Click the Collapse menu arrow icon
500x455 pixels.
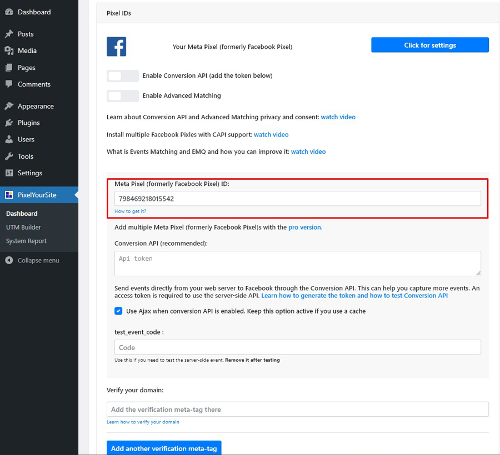tap(9, 260)
